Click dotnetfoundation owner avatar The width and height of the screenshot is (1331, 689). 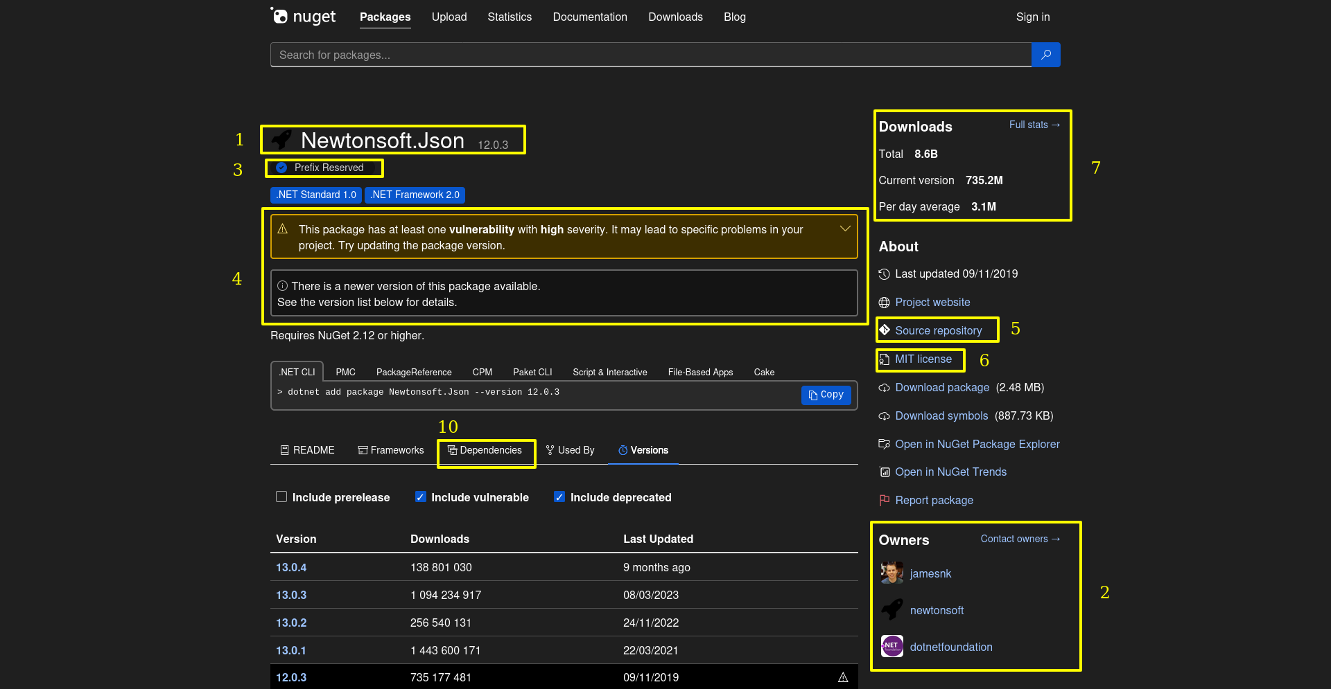click(x=892, y=647)
